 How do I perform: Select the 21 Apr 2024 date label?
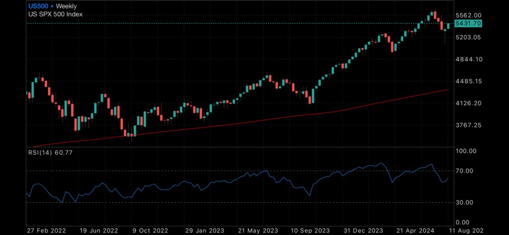[415, 231]
